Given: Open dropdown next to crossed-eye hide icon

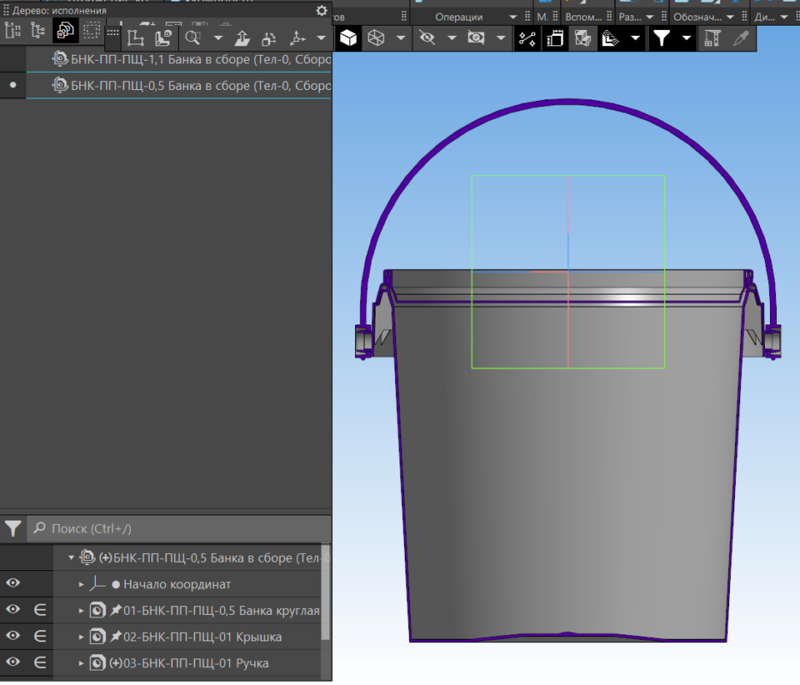Looking at the screenshot, I should click(x=452, y=39).
